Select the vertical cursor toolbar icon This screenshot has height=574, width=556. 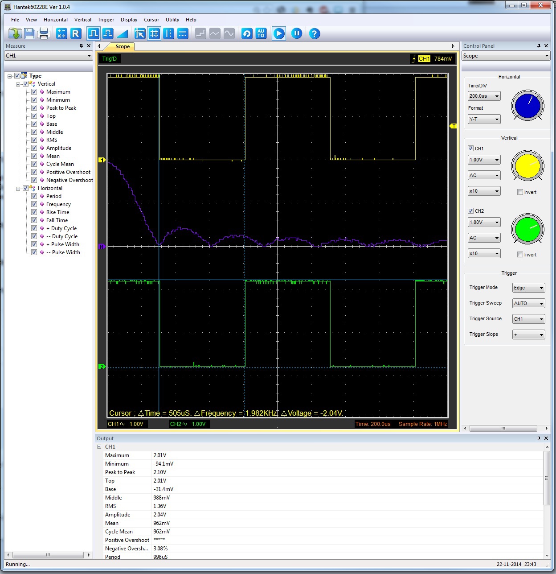click(x=168, y=33)
